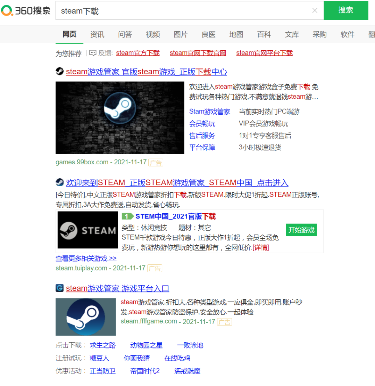
Task: Switch to the 百科 tab
Action: coord(264,34)
